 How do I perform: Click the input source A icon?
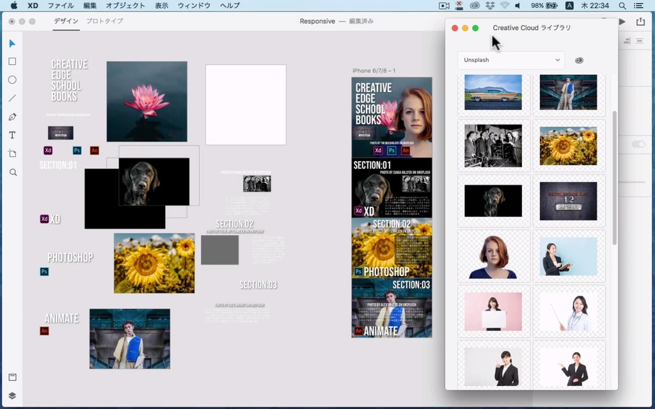(569, 5)
